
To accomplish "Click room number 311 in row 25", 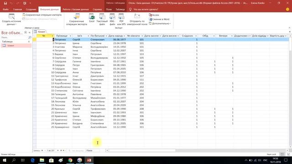I will coord(135,127).
